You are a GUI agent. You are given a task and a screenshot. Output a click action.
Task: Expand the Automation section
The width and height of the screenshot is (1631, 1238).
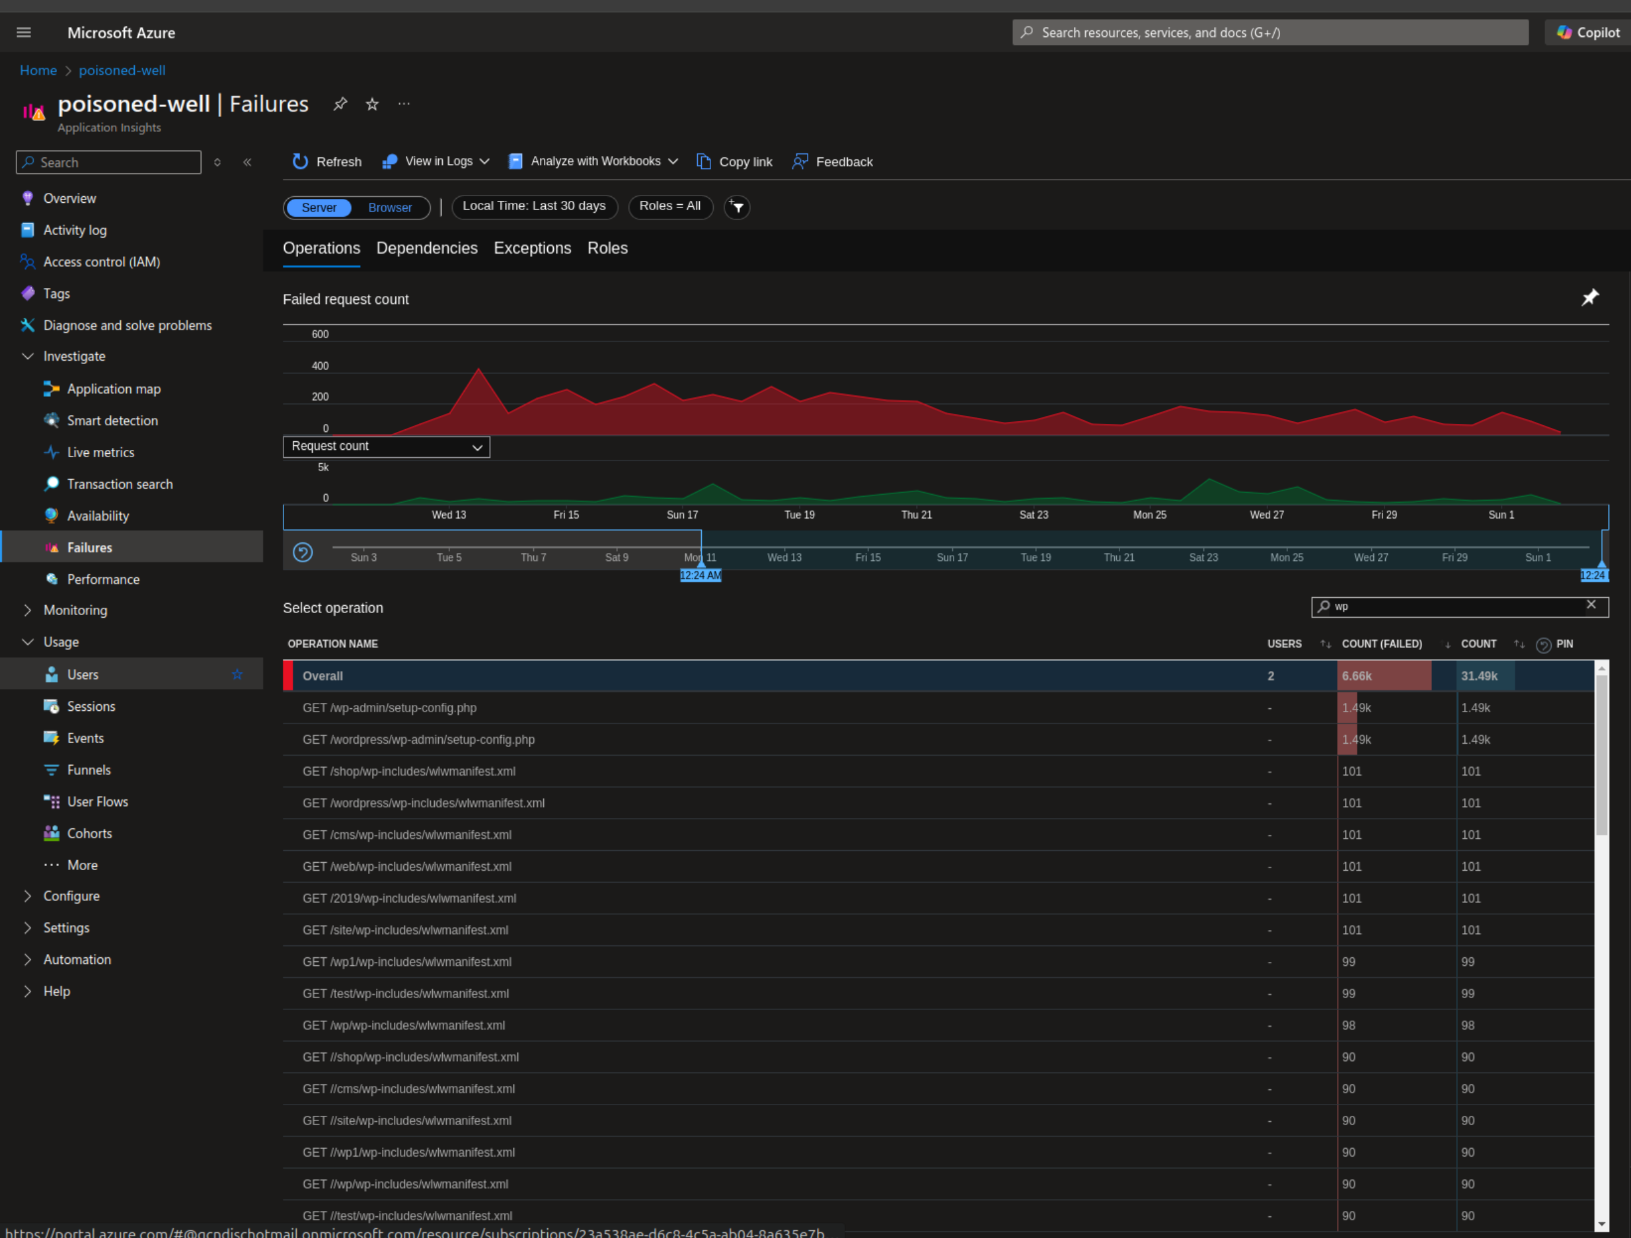(x=28, y=959)
